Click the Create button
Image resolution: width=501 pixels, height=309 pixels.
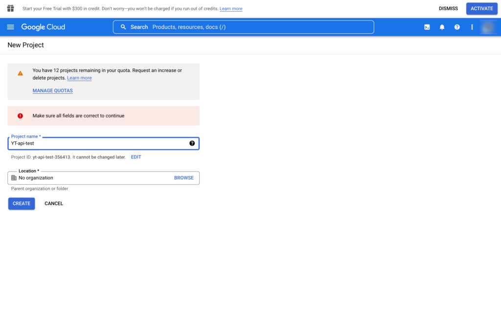[22, 203]
